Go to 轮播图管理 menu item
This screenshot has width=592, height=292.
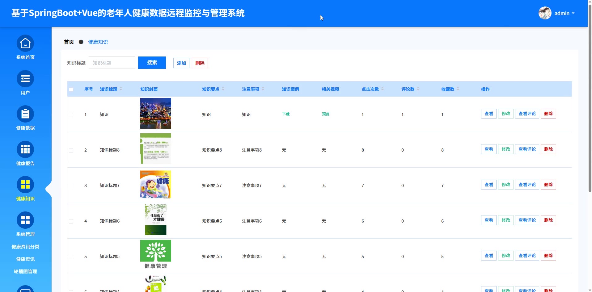point(25,272)
